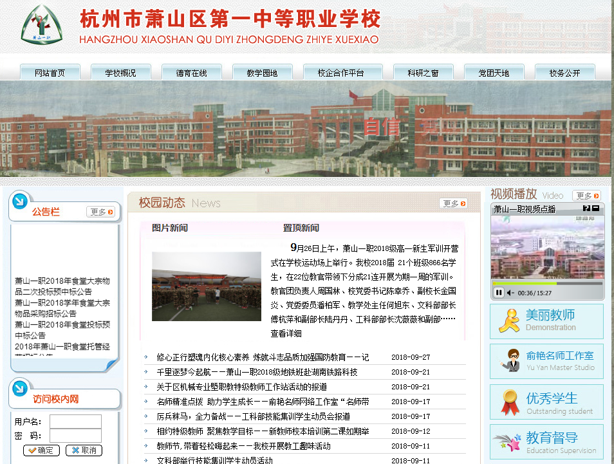Open the 教育督导 Education Supervision link
The height and width of the screenshot is (464, 614).
546,441
